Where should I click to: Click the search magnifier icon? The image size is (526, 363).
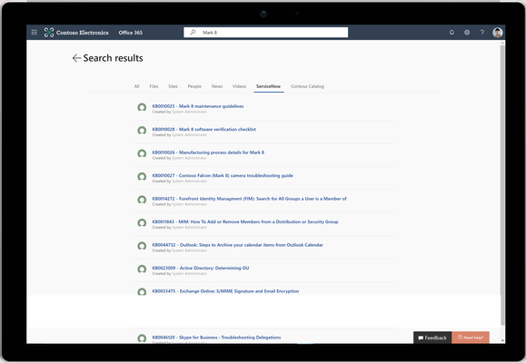click(x=193, y=33)
